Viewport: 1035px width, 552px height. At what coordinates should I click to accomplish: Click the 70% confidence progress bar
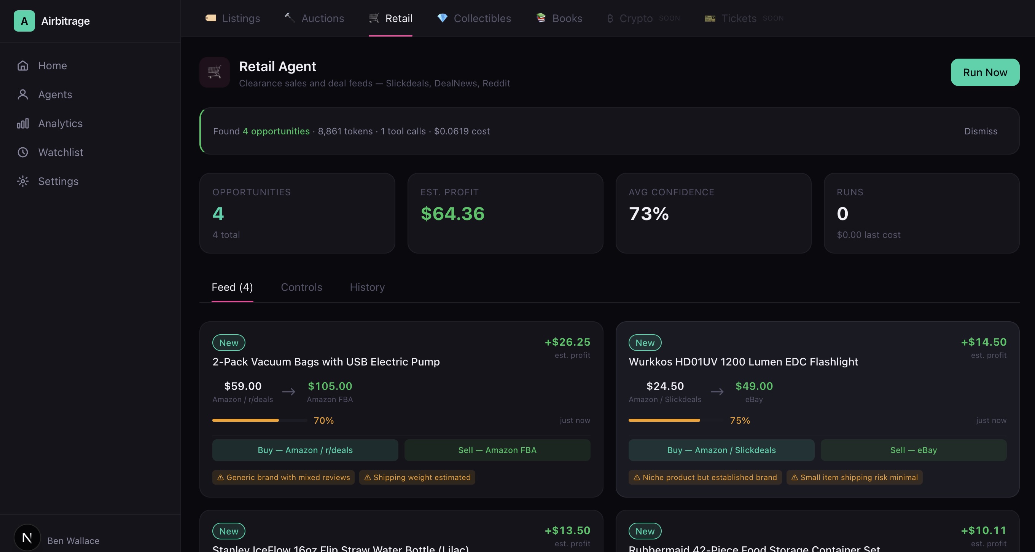click(259, 420)
